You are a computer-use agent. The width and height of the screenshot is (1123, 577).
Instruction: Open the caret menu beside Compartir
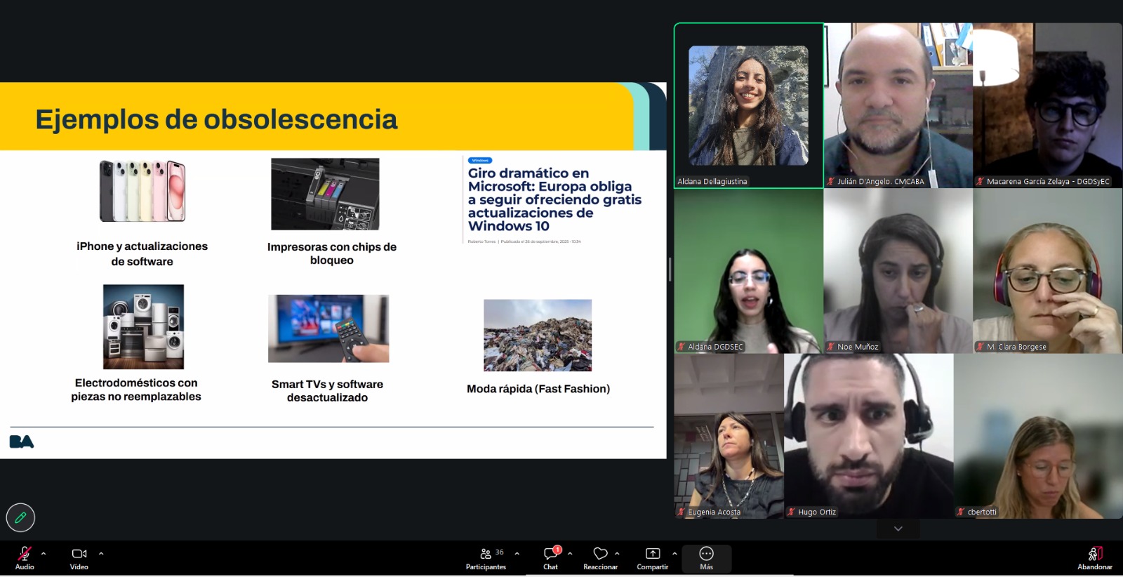click(675, 554)
